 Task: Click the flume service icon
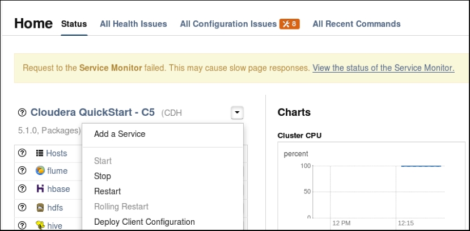(x=40, y=170)
